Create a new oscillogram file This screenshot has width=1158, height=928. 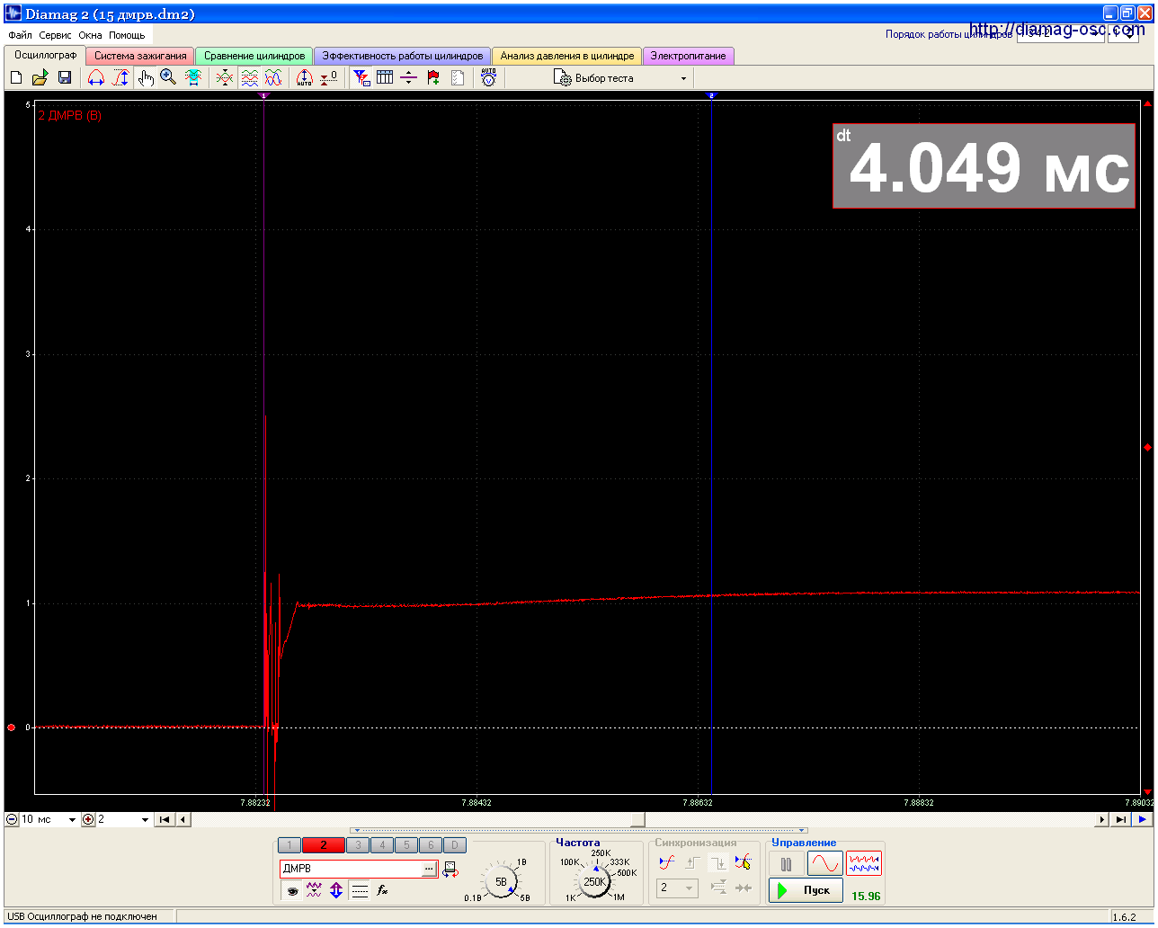[16, 78]
